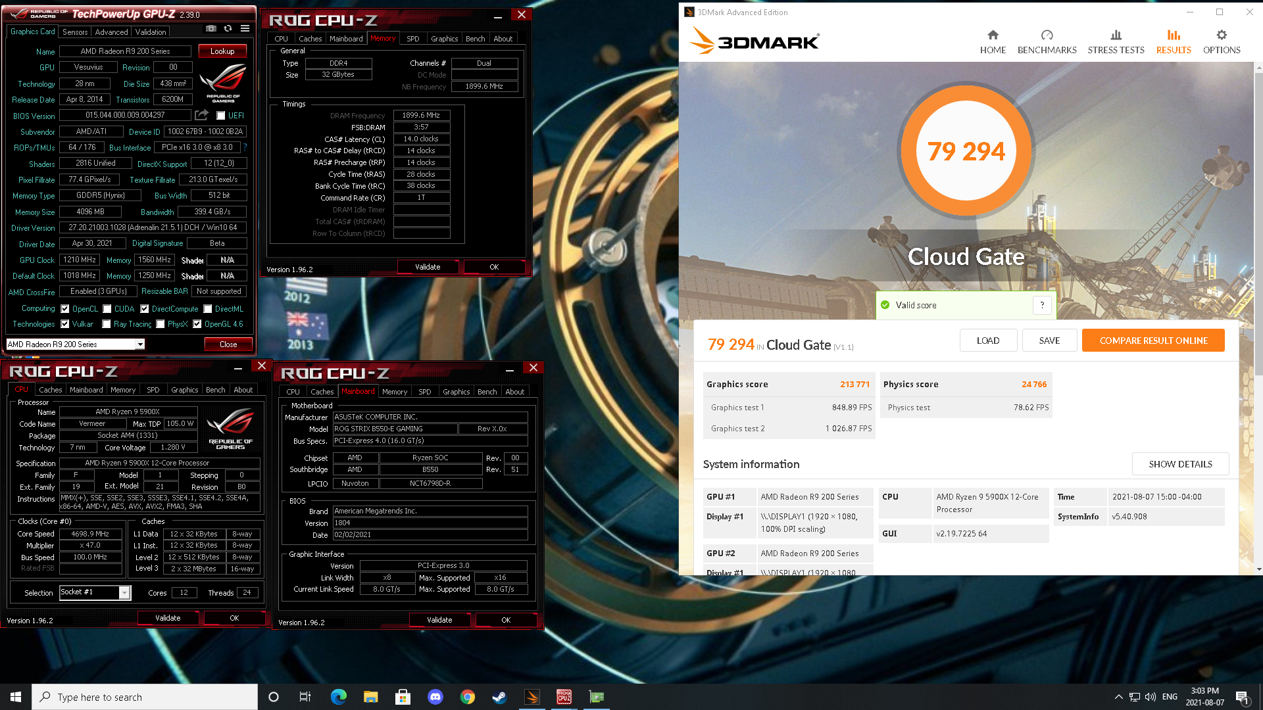Open Discord from taskbar
Screen dimensions: 1263x710
pyautogui.click(x=435, y=697)
